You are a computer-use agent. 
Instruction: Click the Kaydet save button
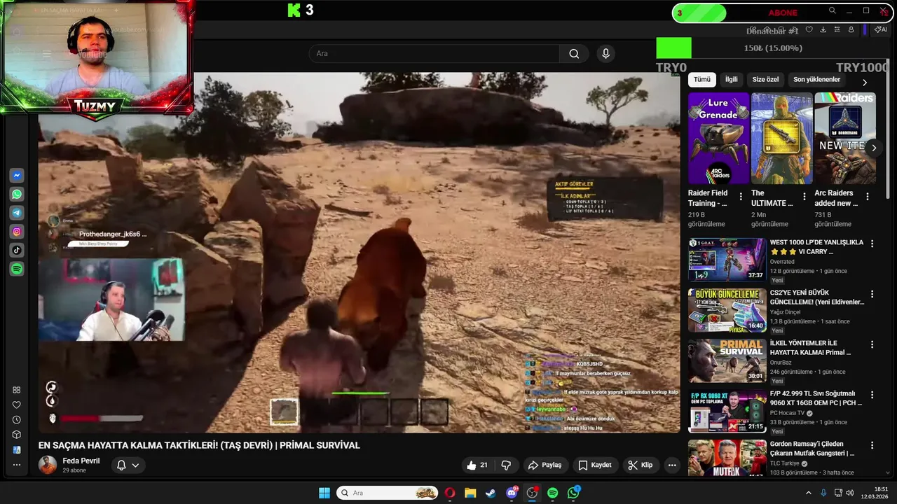click(x=594, y=465)
